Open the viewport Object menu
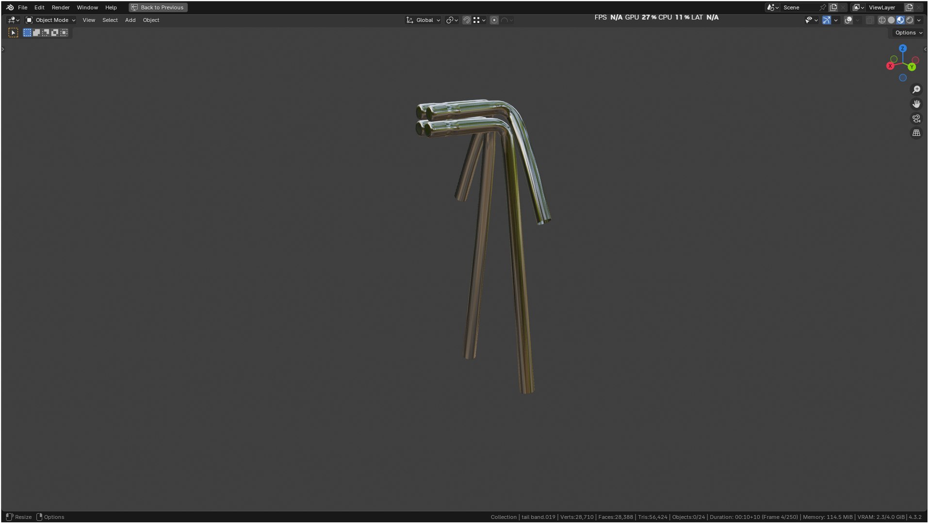Viewport: 929px width, 524px height. click(x=151, y=20)
